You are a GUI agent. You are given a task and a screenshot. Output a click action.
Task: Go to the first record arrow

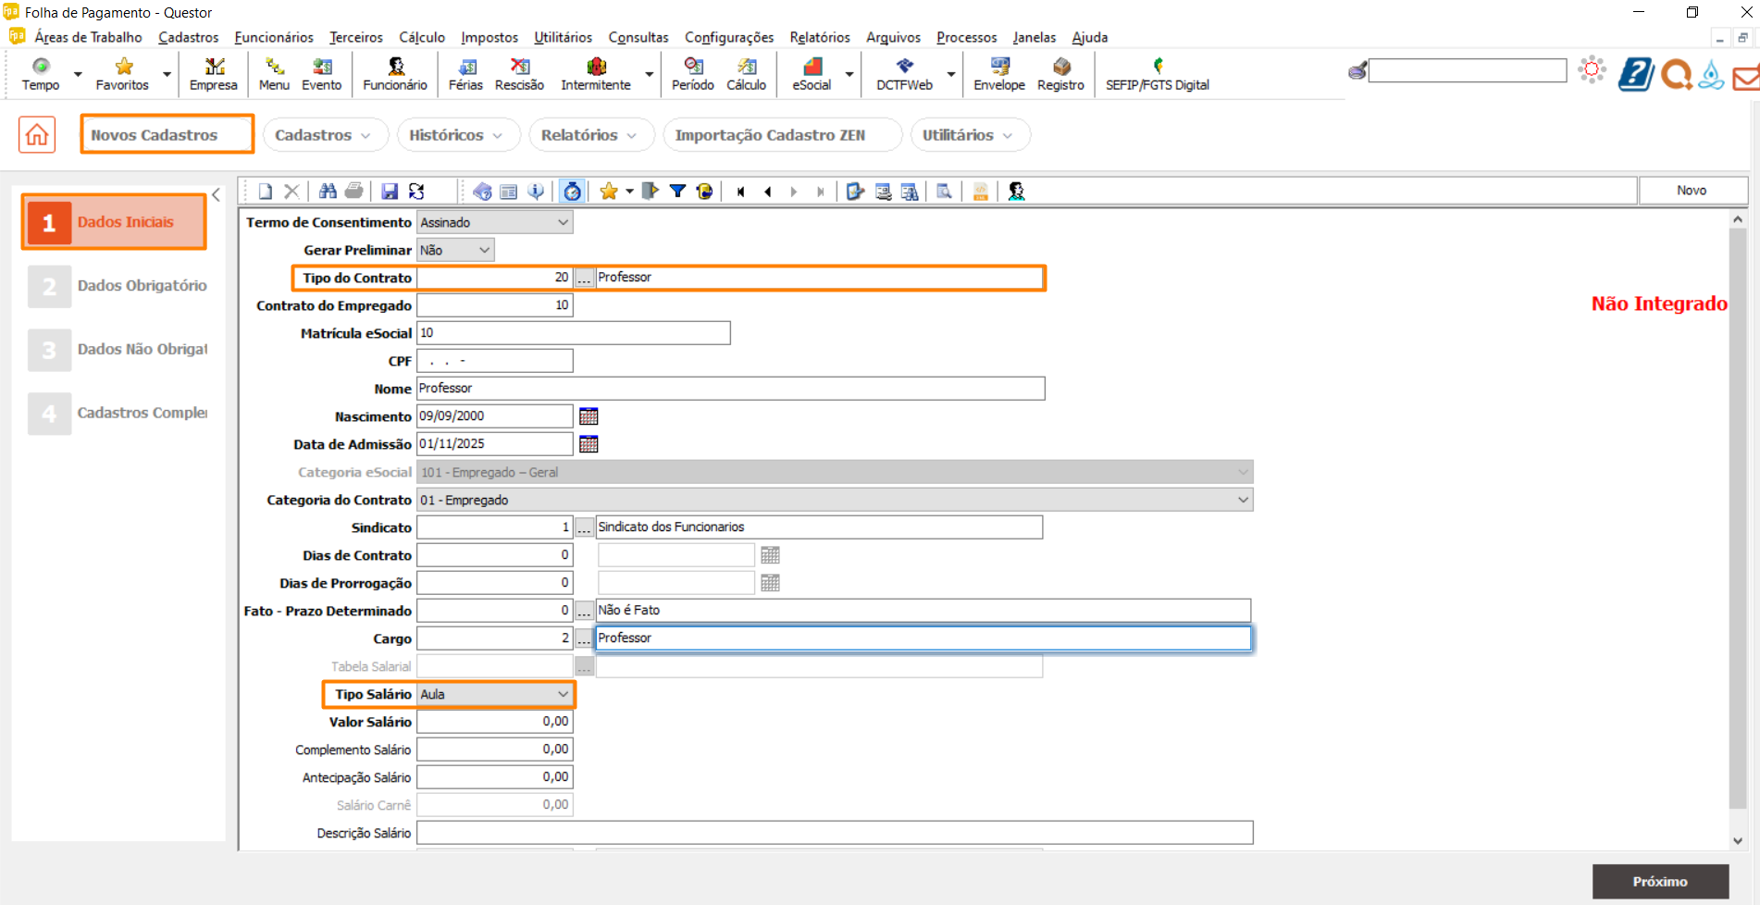pyautogui.click(x=740, y=192)
